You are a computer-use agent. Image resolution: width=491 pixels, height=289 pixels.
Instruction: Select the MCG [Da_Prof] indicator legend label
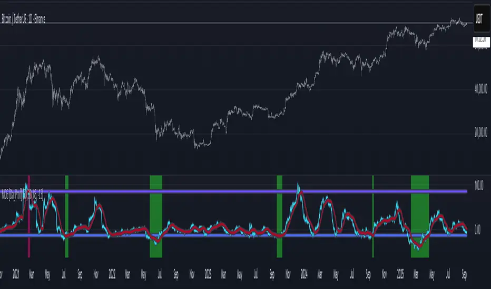coord(22,195)
